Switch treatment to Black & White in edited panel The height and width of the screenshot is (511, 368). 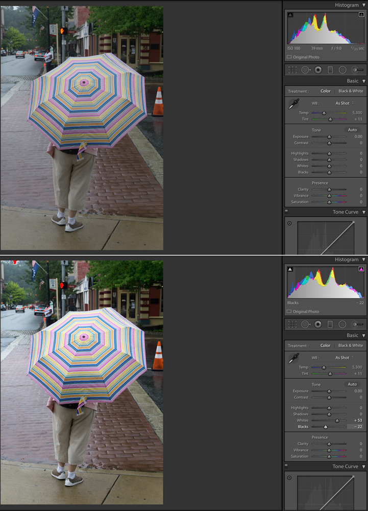coord(351,345)
